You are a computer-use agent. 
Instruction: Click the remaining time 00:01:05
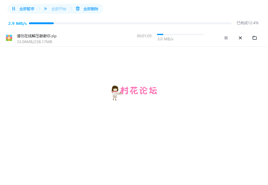tap(144, 36)
